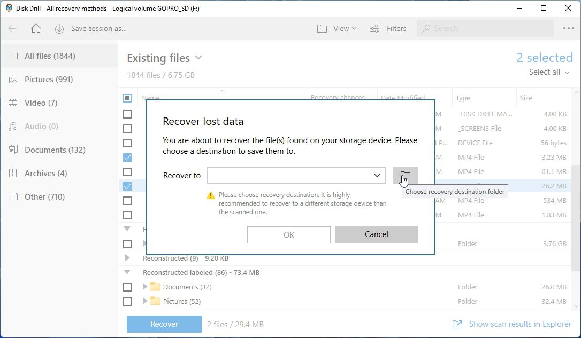Click the warning triangle icon in dialog

(x=210, y=195)
